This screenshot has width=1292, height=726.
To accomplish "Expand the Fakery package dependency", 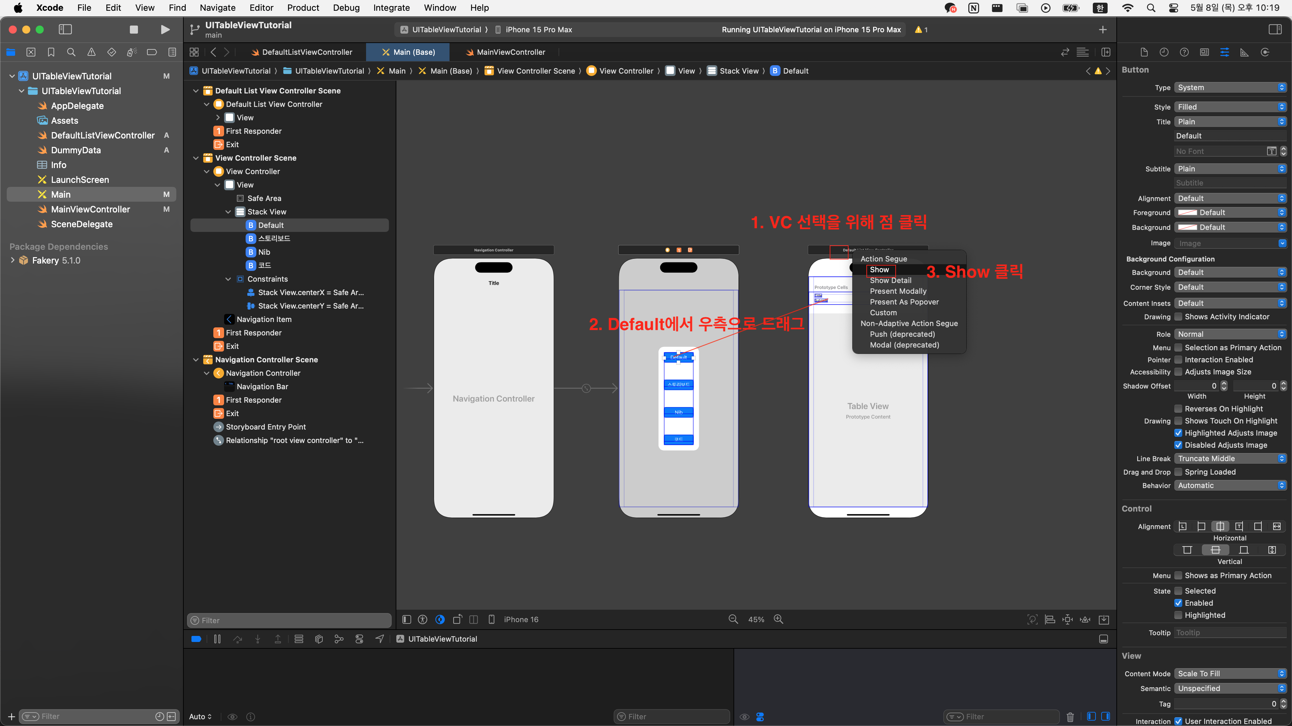I will click(12, 260).
